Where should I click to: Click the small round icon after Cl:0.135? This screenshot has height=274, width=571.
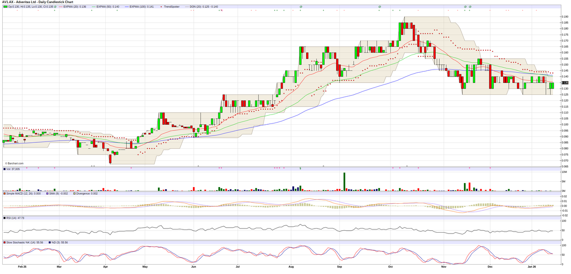(x=54, y=7)
